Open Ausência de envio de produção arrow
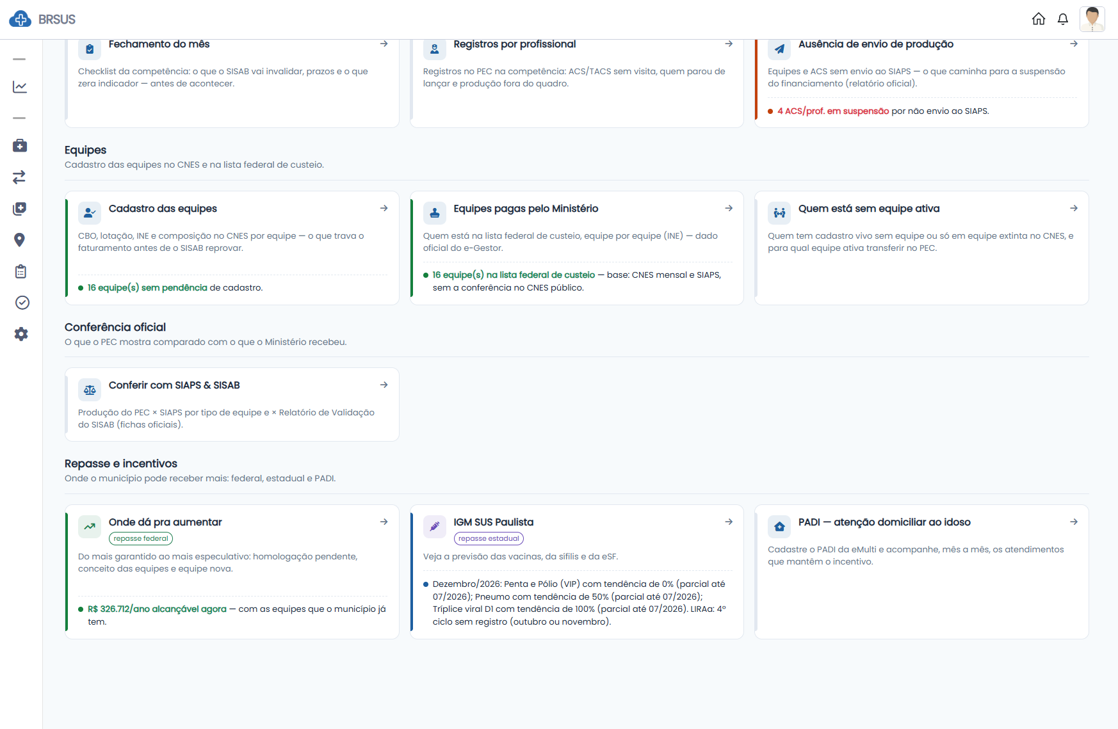The width and height of the screenshot is (1118, 729). click(1074, 44)
